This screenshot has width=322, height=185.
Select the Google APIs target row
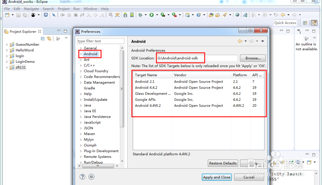point(198,100)
